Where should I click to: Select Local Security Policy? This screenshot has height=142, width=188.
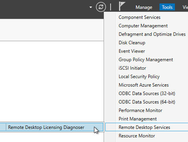[139, 77]
